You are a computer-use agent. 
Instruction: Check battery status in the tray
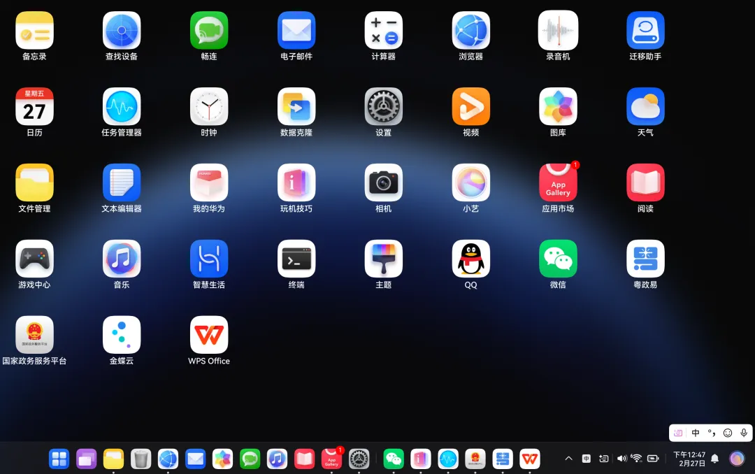click(654, 459)
